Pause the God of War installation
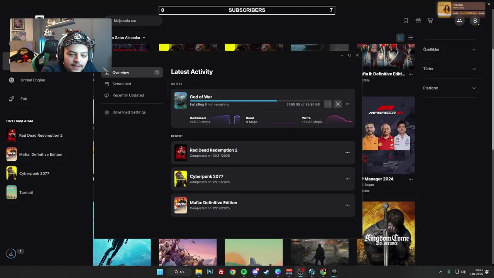494x278 pixels. 328,104
